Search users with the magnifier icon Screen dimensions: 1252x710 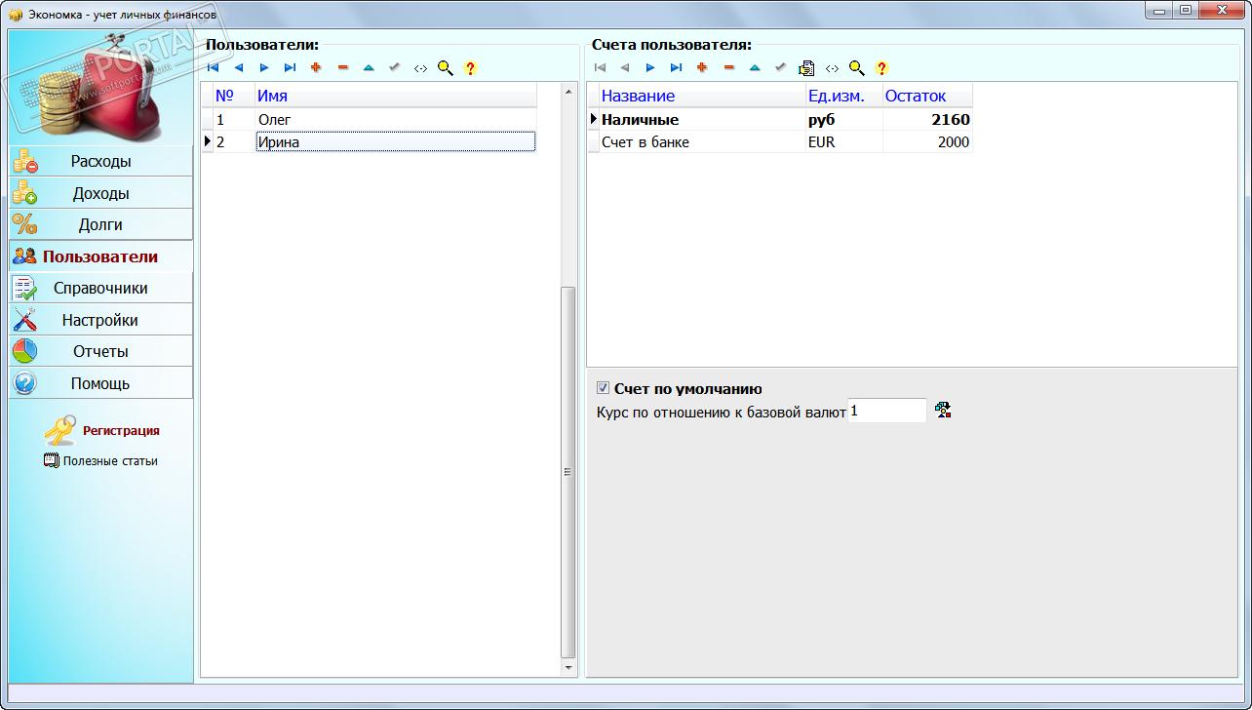click(x=446, y=68)
